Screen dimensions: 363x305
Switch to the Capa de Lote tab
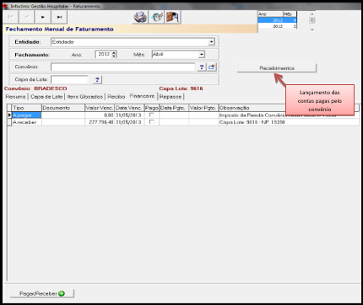pos(46,97)
